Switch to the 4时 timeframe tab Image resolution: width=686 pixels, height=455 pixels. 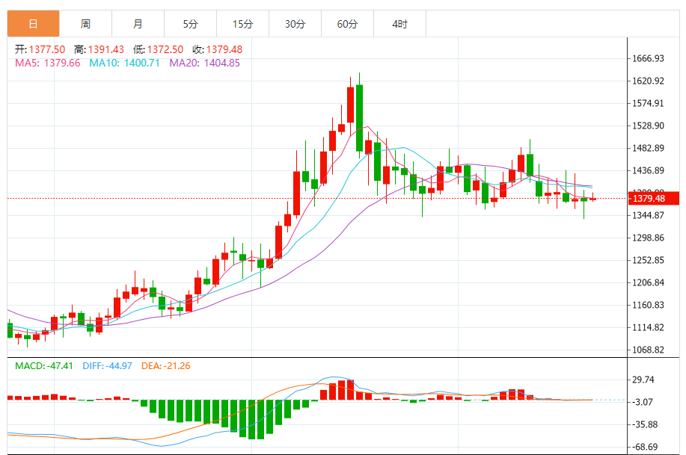[399, 24]
